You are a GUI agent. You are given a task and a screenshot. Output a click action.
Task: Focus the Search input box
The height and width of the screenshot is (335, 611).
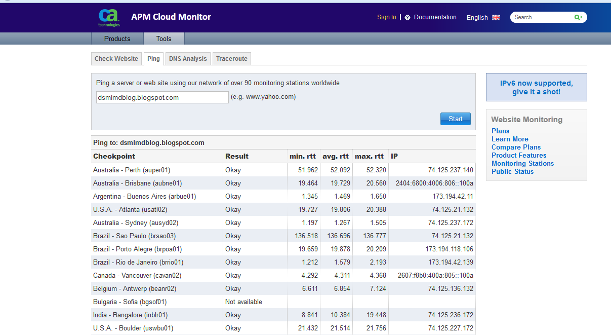(543, 17)
